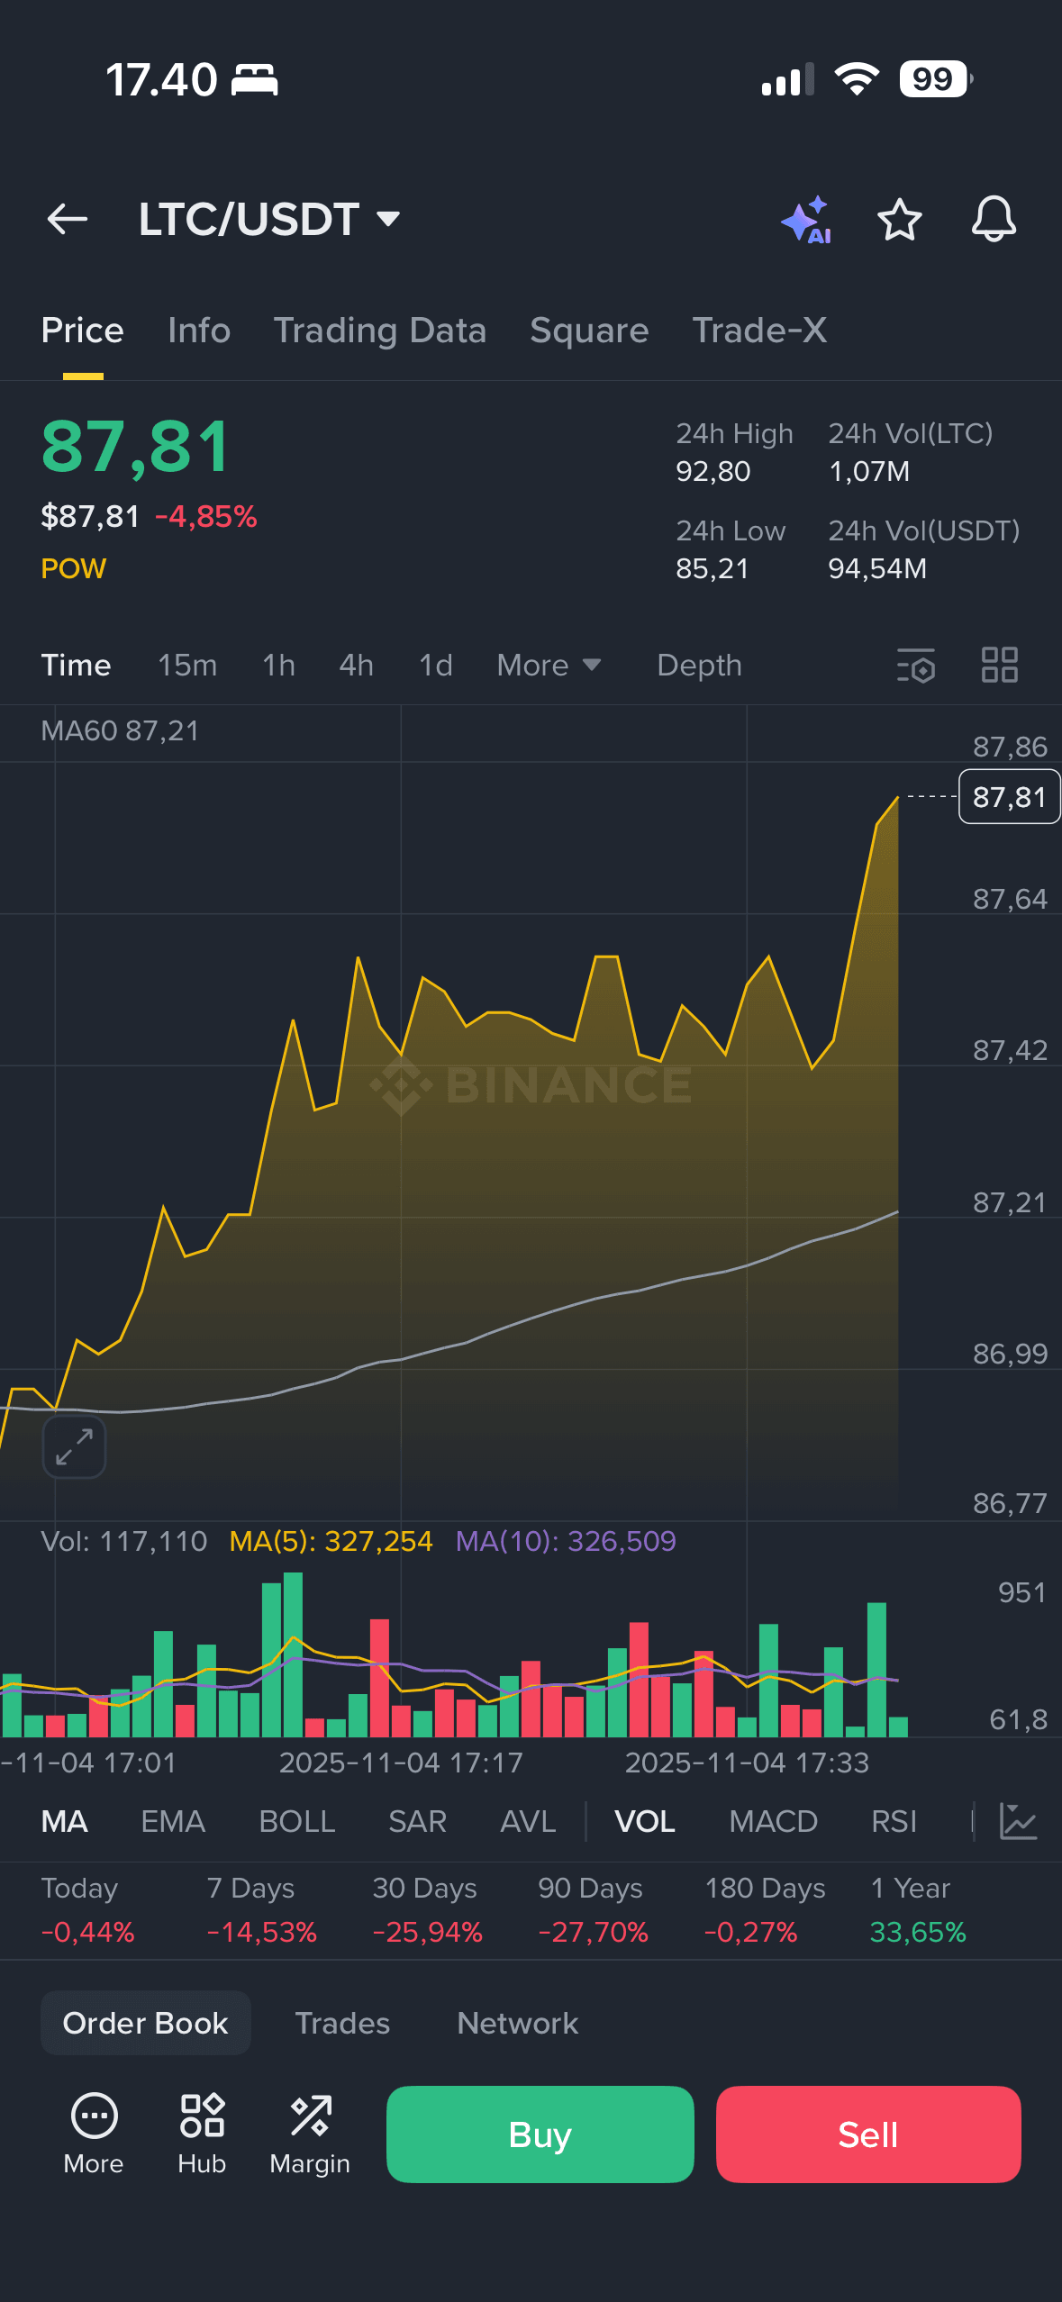Tap the 17.40 clock in status bar

tap(161, 79)
